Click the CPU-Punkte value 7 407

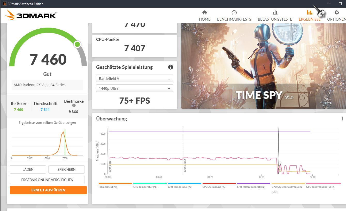(135, 48)
